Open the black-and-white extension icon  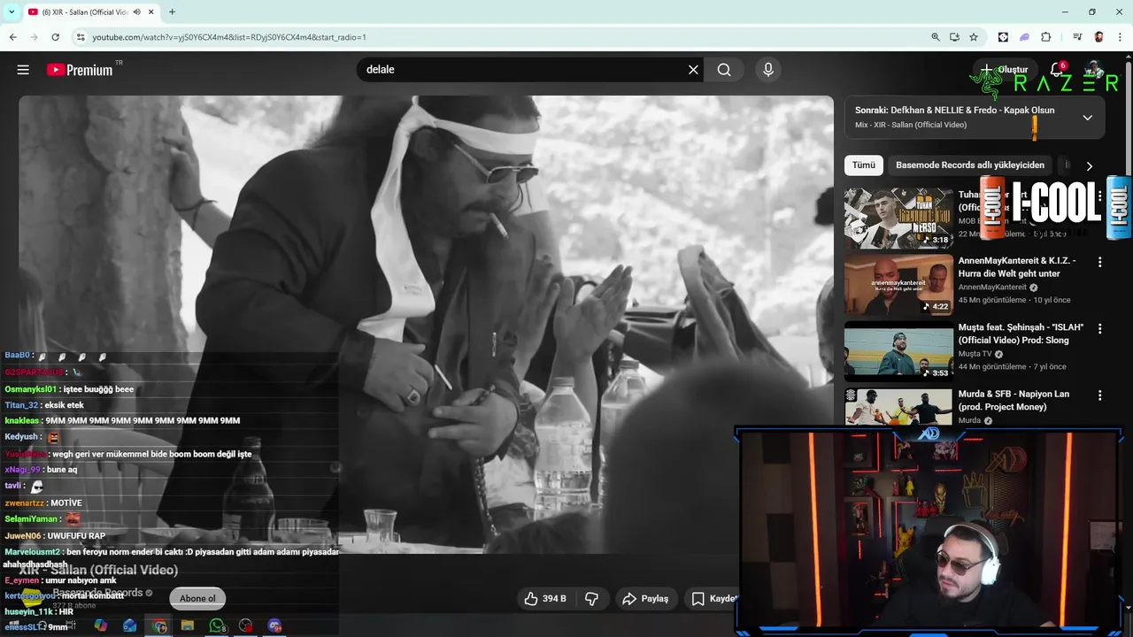[x=1003, y=37]
